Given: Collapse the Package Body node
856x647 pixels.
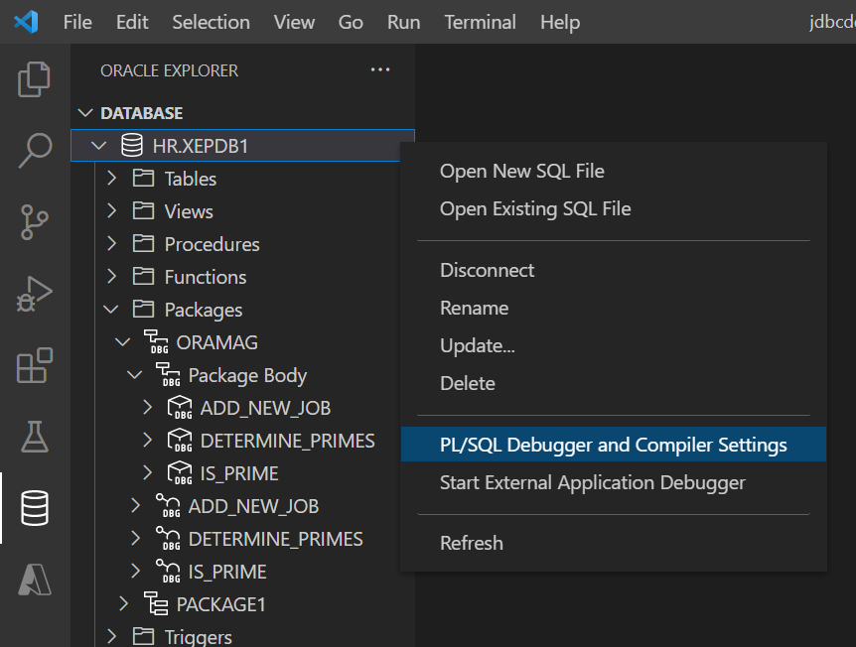Looking at the screenshot, I should [x=136, y=374].
